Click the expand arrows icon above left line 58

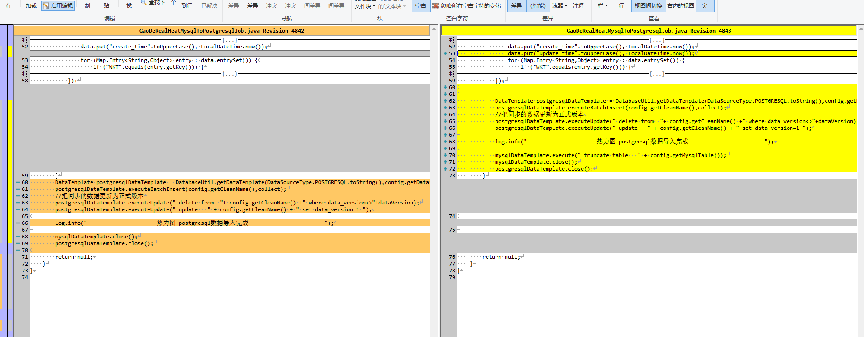(x=24, y=74)
